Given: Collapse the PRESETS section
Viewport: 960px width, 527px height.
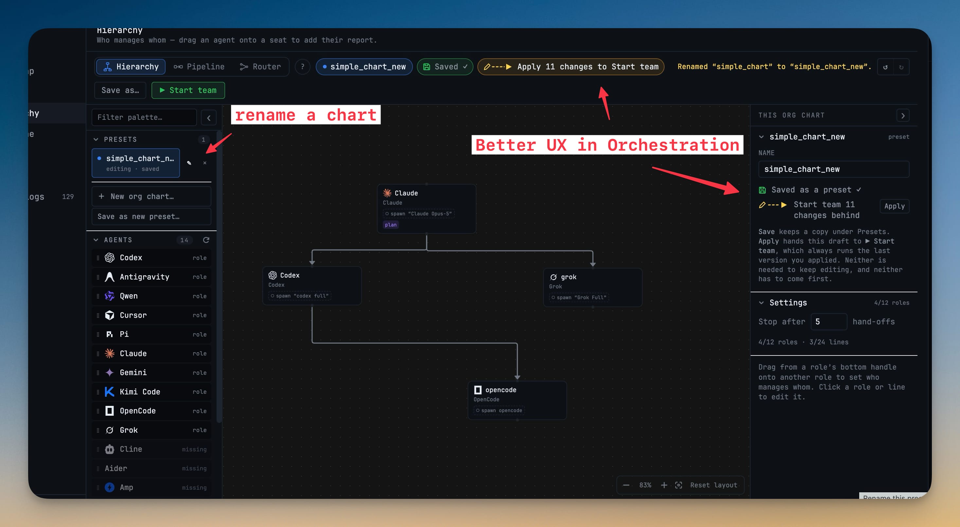Looking at the screenshot, I should pos(96,139).
